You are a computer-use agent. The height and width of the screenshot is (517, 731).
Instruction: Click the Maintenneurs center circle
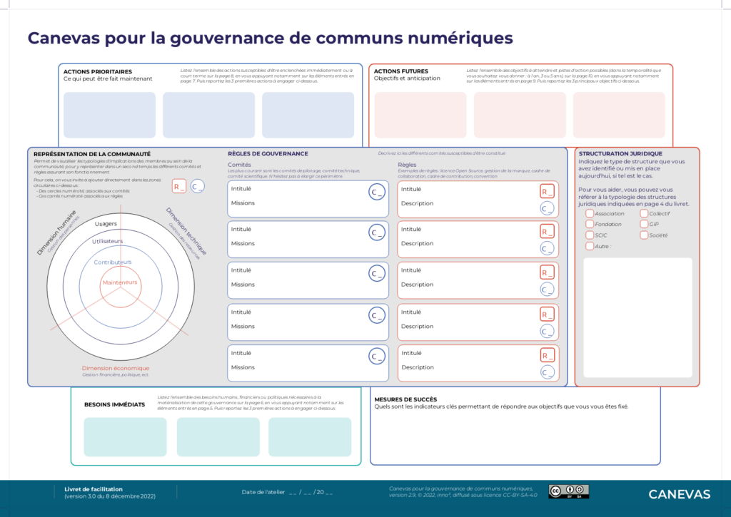point(120,283)
